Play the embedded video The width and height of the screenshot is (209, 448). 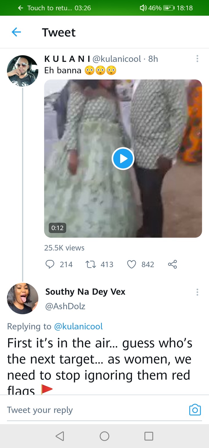123,158
